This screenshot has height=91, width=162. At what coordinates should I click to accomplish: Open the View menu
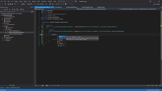[9, 2]
